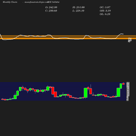Click the high price value "H: 251.00"

click(79, 7)
